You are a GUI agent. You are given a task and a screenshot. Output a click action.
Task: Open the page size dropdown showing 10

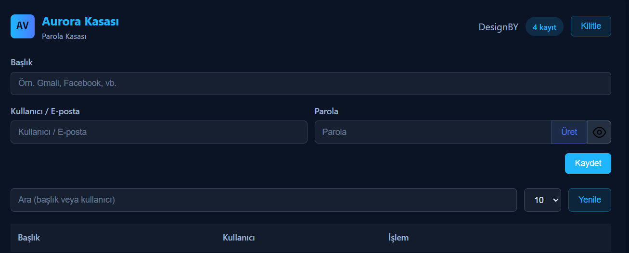tap(542, 200)
